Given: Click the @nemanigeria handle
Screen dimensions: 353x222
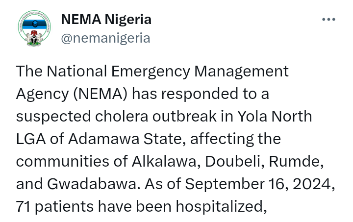Looking at the screenshot, I should [x=105, y=38].
